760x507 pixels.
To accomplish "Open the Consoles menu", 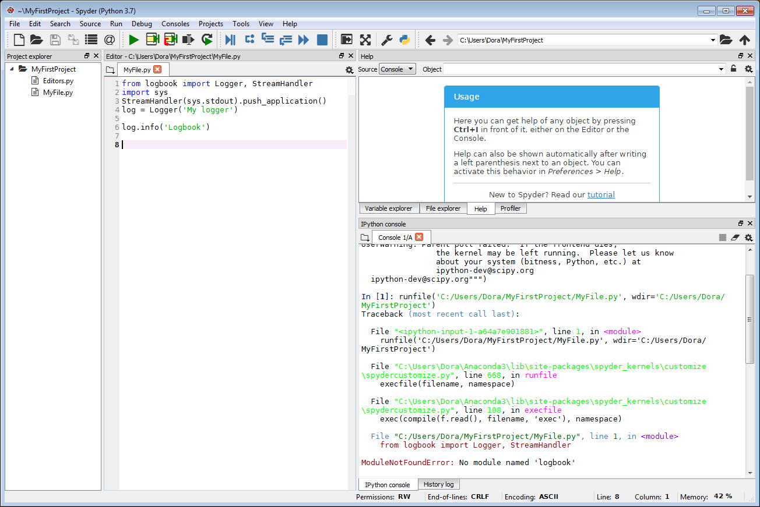I will (x=175, y=24).
